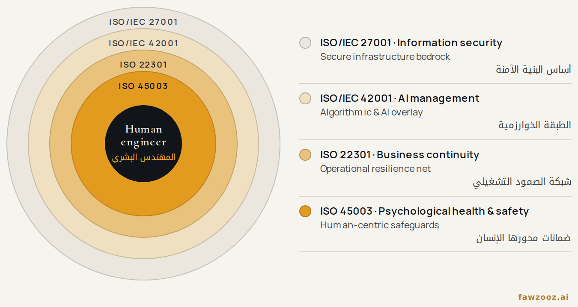Click the ISO/IEC 27001 Information security legend swatch
The width and height of the screenshot is (578, 307).
pos(305,43)
